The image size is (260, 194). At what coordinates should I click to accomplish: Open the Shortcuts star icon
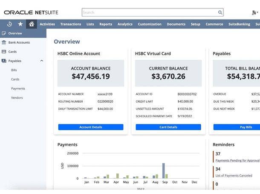[20, 24]
